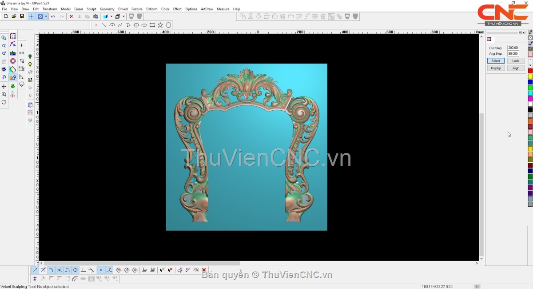Select the star shape drawing tool
Viewport: 533px width, 289px height.
(x=160, y=25)
